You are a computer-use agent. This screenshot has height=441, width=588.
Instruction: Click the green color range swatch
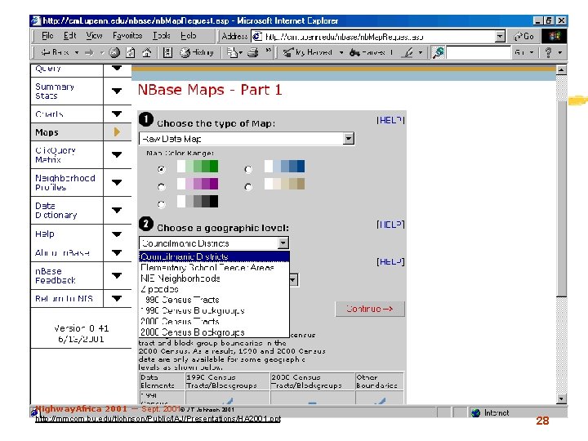click(198, 166)
